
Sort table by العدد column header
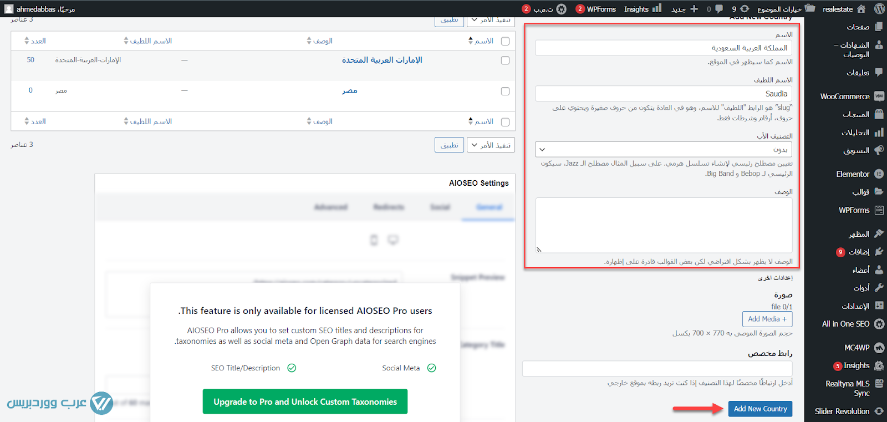[35, 41]
